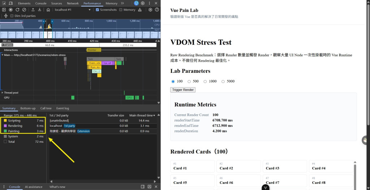Switch to the Bottom-up tab

click(28, 108)
